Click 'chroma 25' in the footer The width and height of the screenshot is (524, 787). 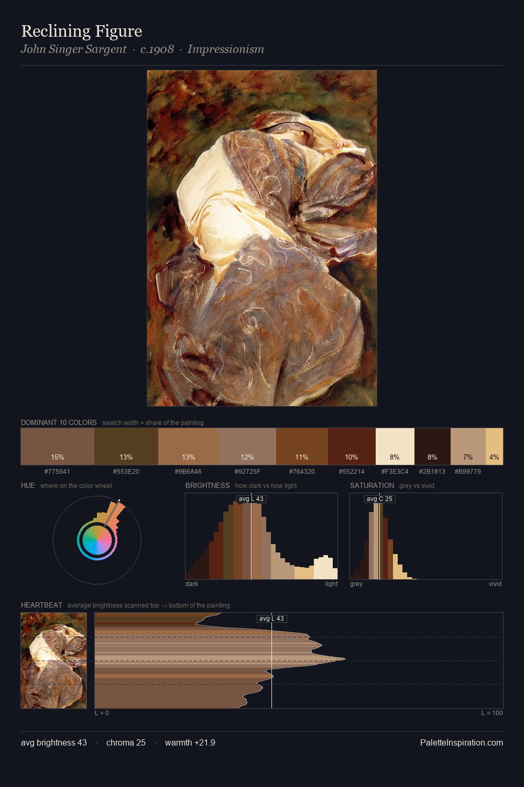tap(126, 742)
